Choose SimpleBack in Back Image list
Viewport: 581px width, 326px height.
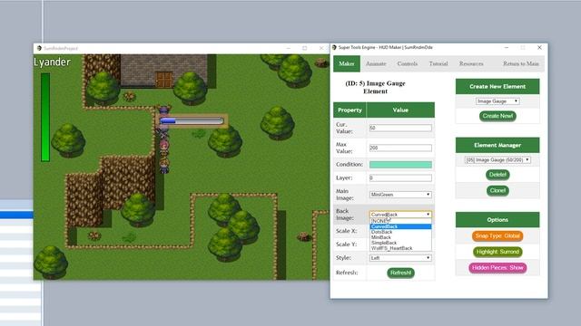(400, 243)
